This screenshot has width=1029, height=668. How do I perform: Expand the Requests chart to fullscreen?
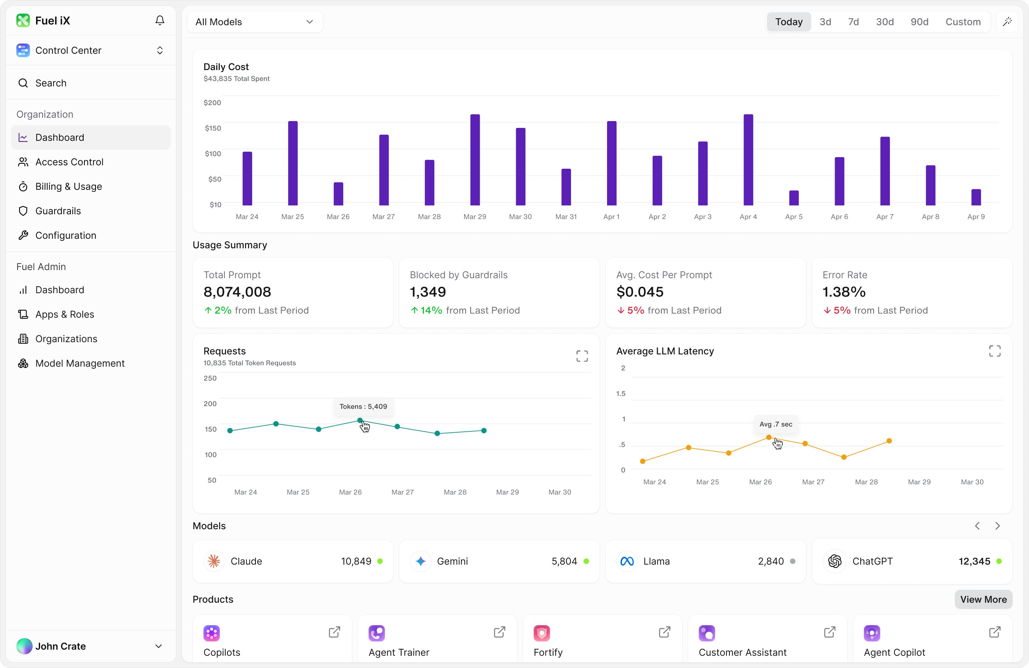coord(582,356)
